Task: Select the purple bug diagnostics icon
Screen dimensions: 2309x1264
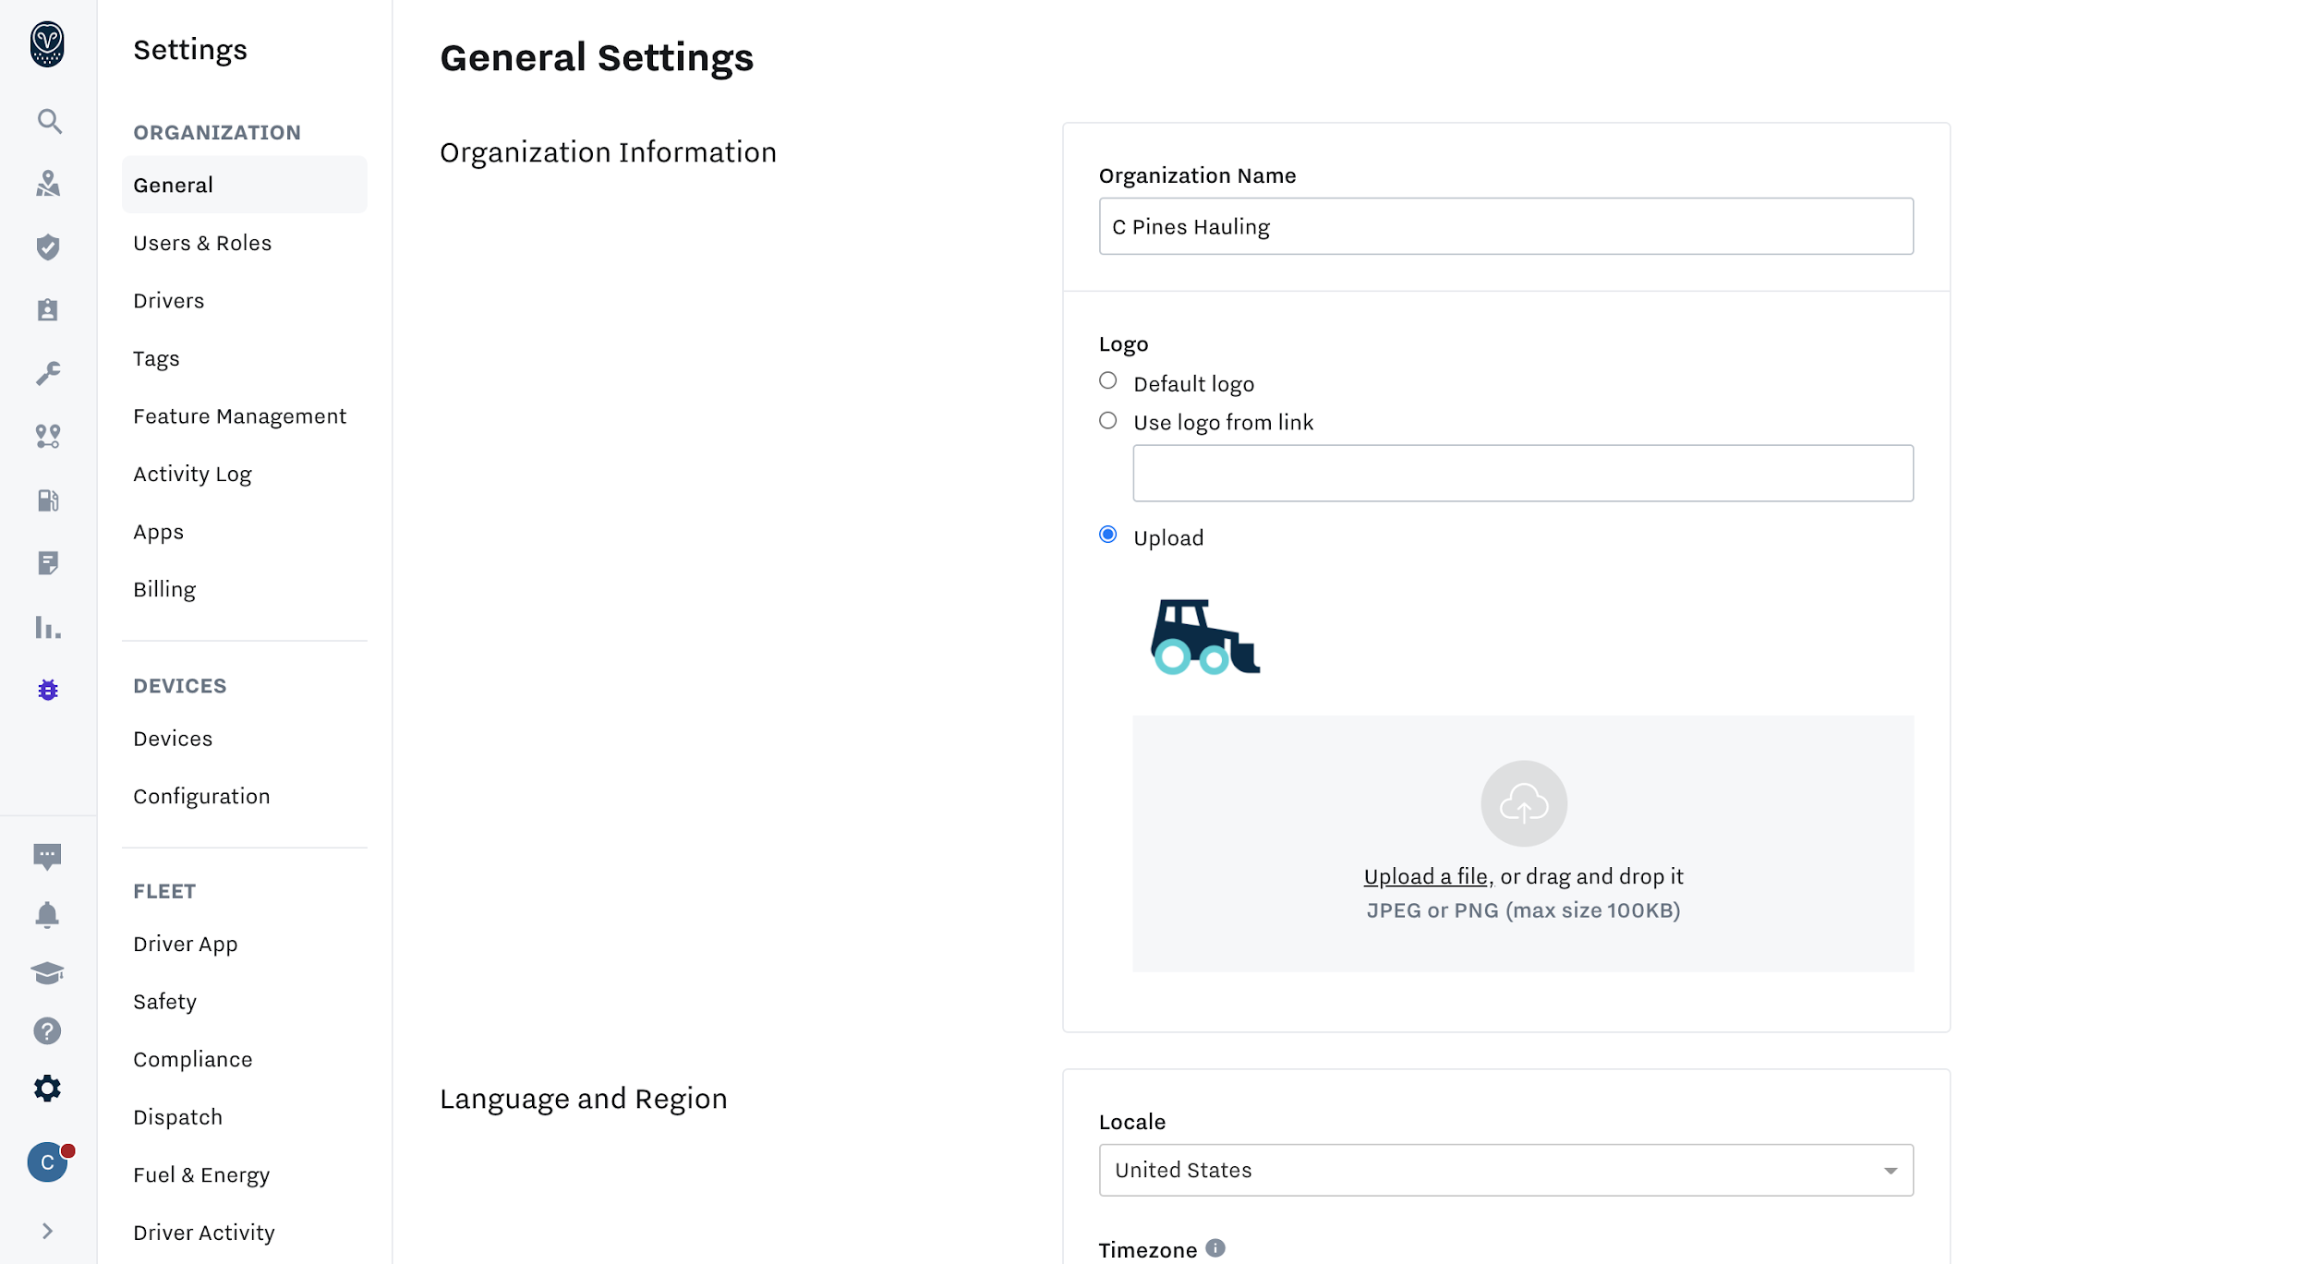Action: (x=48, y=689)
